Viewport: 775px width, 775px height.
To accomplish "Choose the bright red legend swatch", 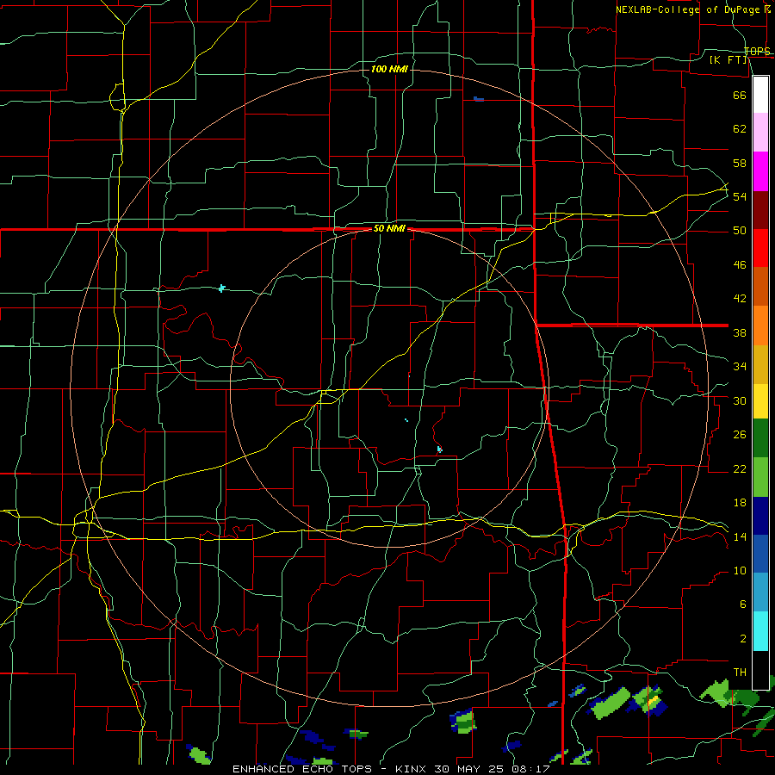I will (760, 248).
